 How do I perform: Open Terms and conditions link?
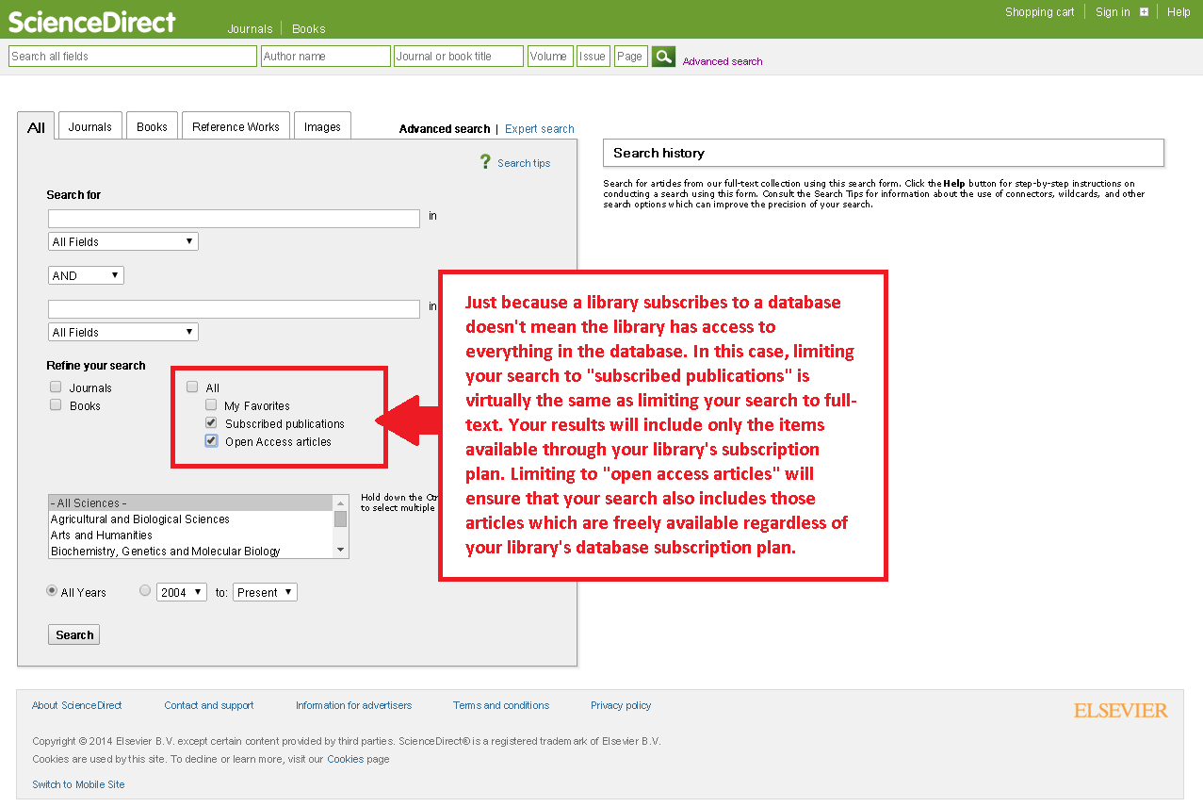click(x=501, y=705)
